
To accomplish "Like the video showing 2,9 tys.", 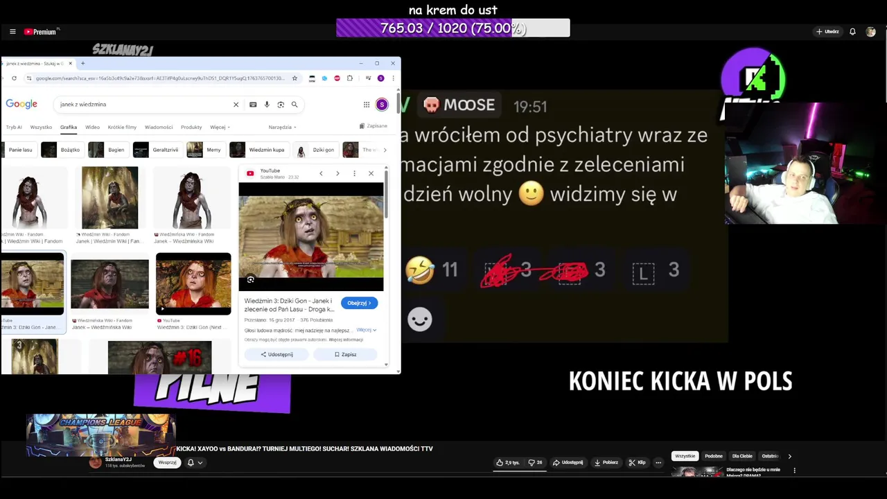I will [508, 462].
